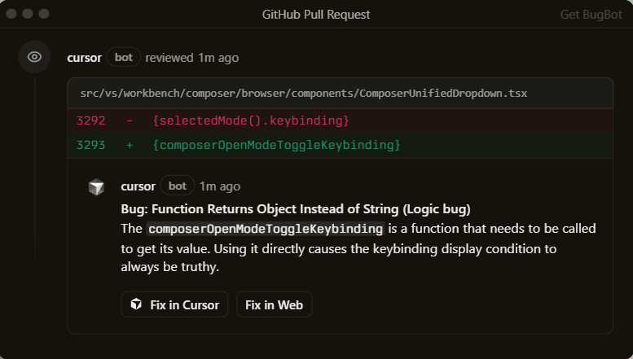The height and width of the screenshot is (359, 633).
Task: Click the removed selectedMode().keybinding code line
Action: coord(250,121)
